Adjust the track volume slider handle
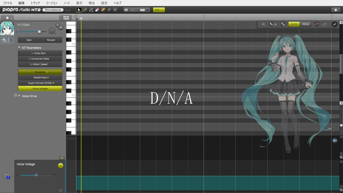The height and width of the screenshot is (193, 343). (39, 32)
